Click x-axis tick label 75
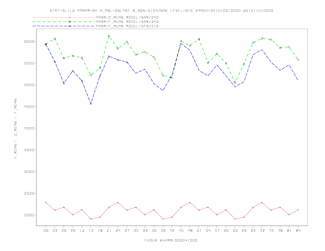This screenshot has height=251, width=325. point(271,230)
